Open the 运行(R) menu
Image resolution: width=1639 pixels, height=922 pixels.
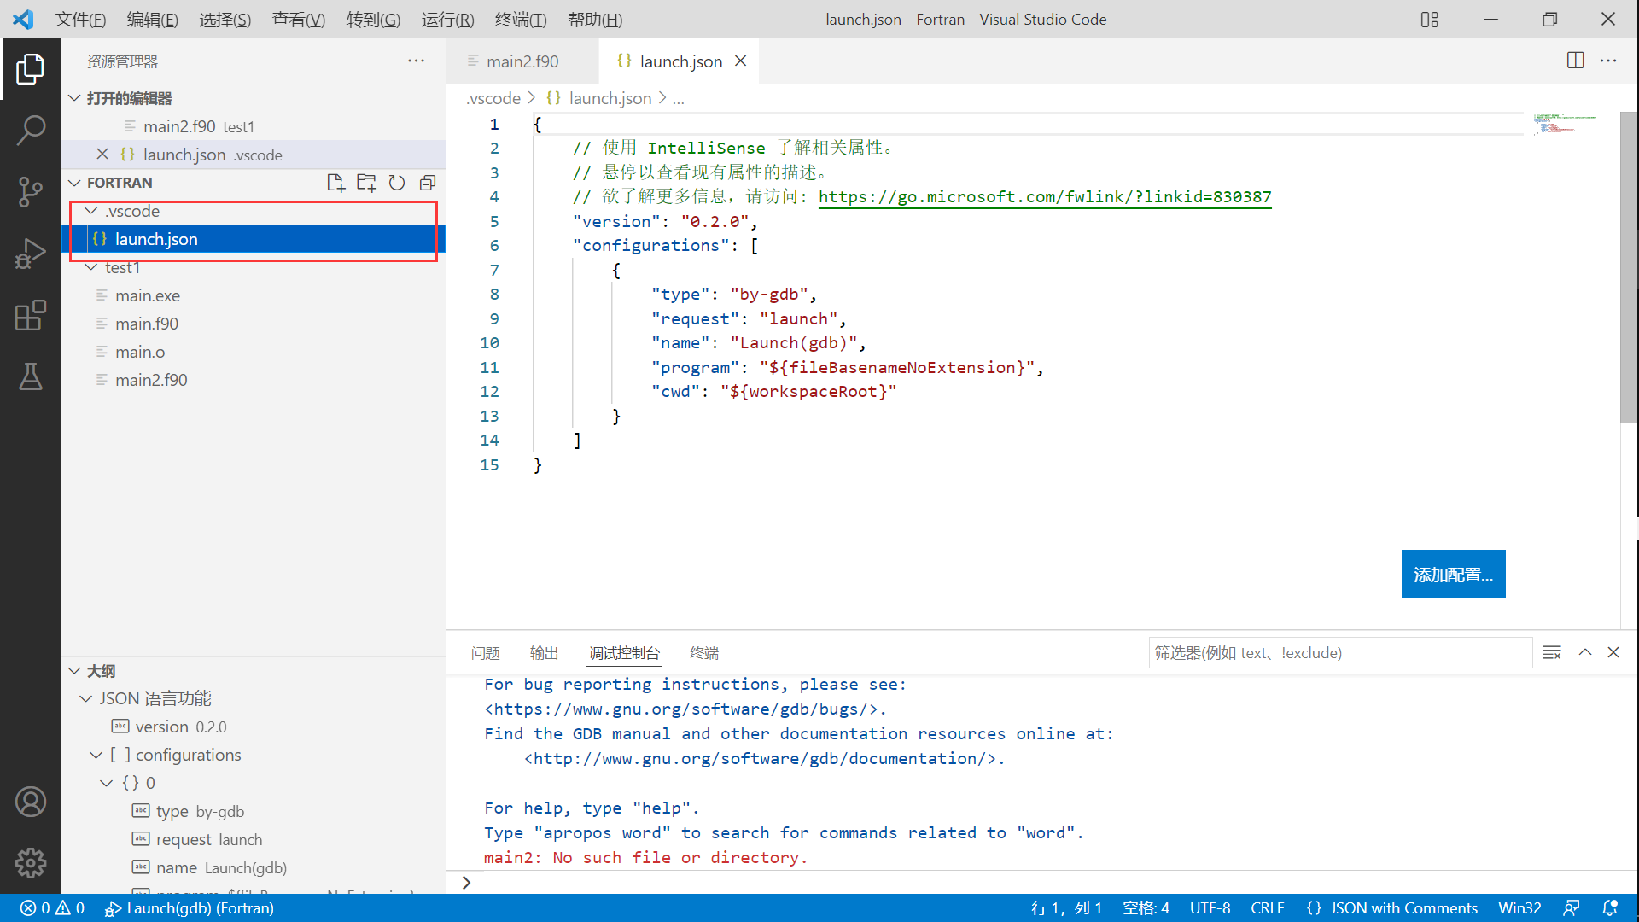(x=447, y=20)
